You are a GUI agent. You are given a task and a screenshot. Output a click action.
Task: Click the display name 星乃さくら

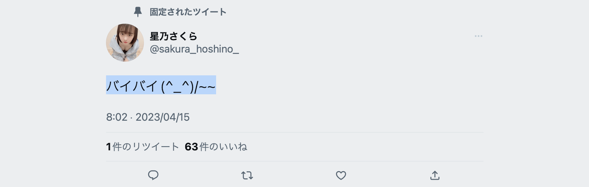pos(173,36)
